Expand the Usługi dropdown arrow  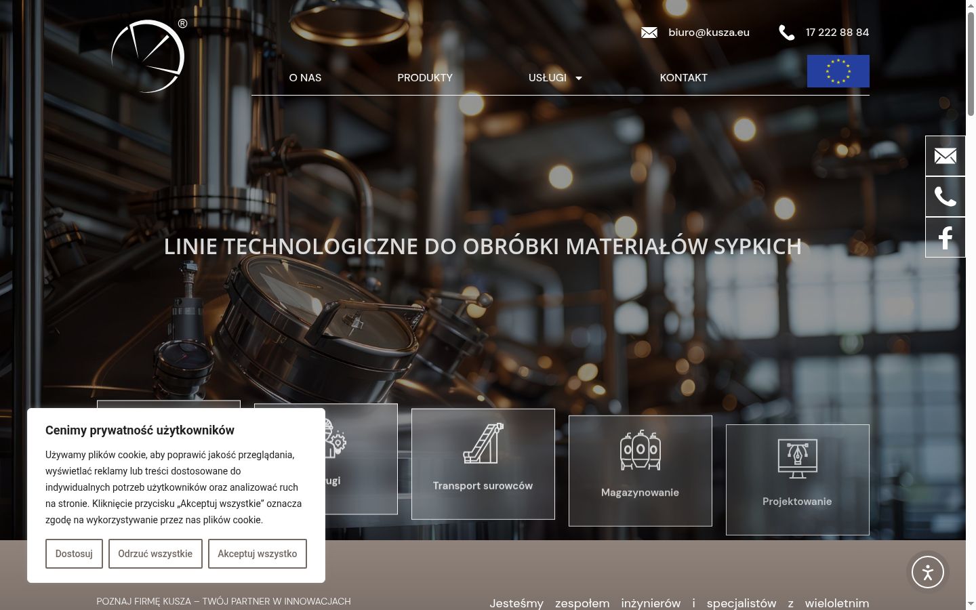pyautogui.click(x=579, y=78)
